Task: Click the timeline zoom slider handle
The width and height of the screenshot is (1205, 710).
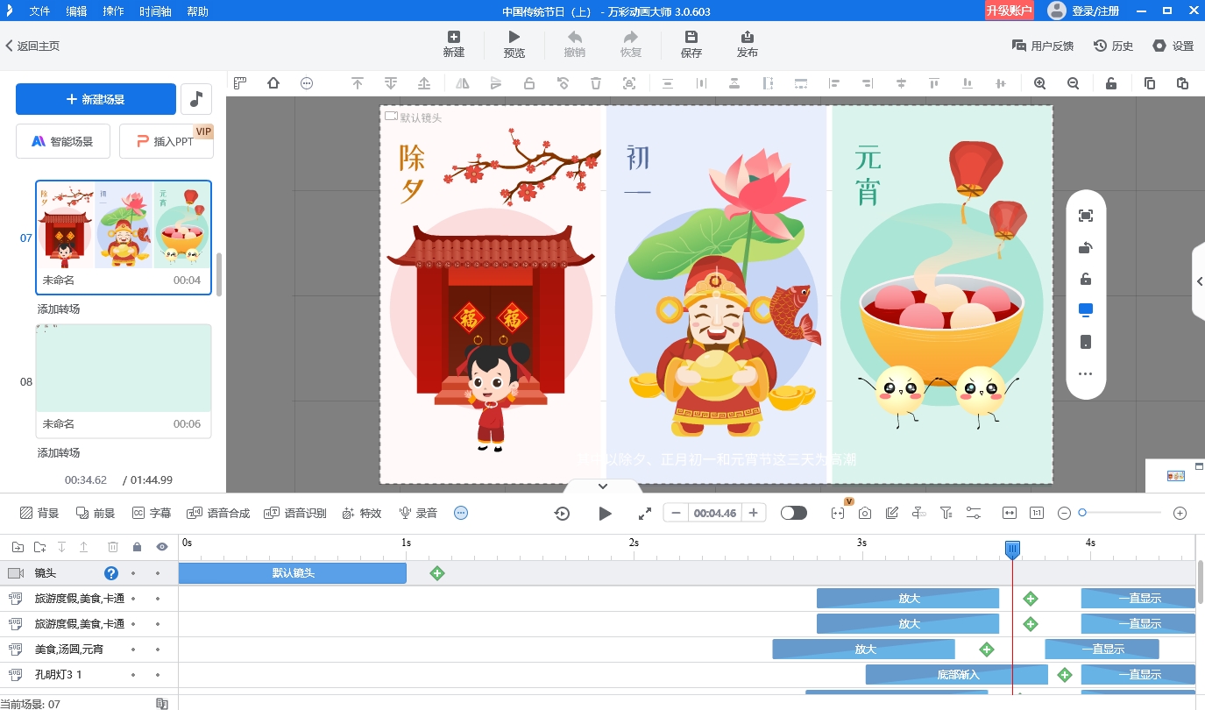Action: click(x=1082, y=513)
